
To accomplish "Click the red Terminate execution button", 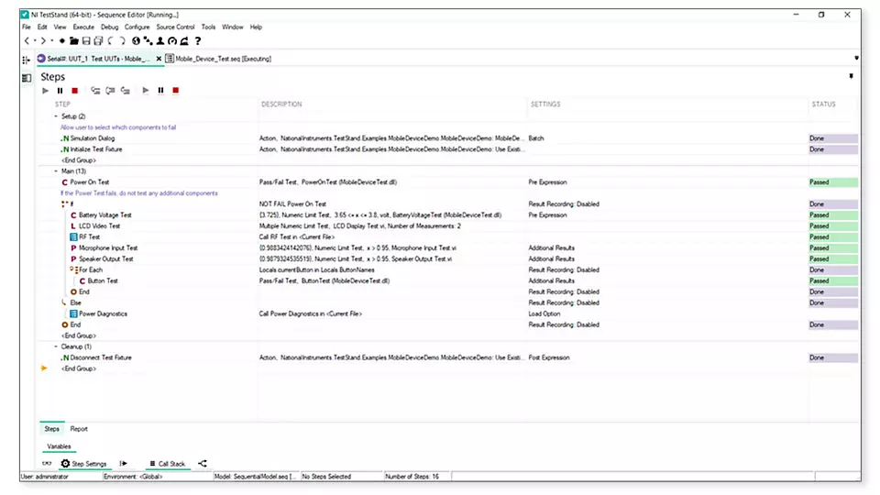I will coord(75,91).
